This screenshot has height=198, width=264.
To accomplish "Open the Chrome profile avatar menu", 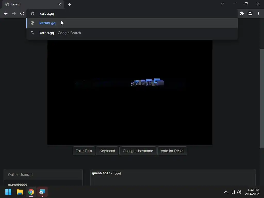I will (250, 13).
